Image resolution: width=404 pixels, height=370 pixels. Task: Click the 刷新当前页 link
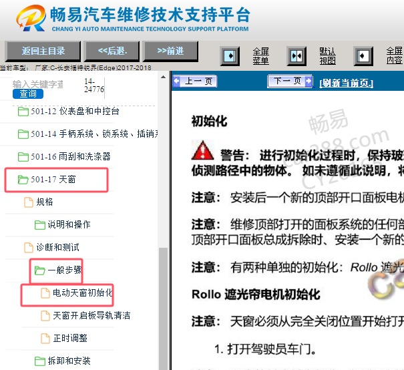point(346,83)
